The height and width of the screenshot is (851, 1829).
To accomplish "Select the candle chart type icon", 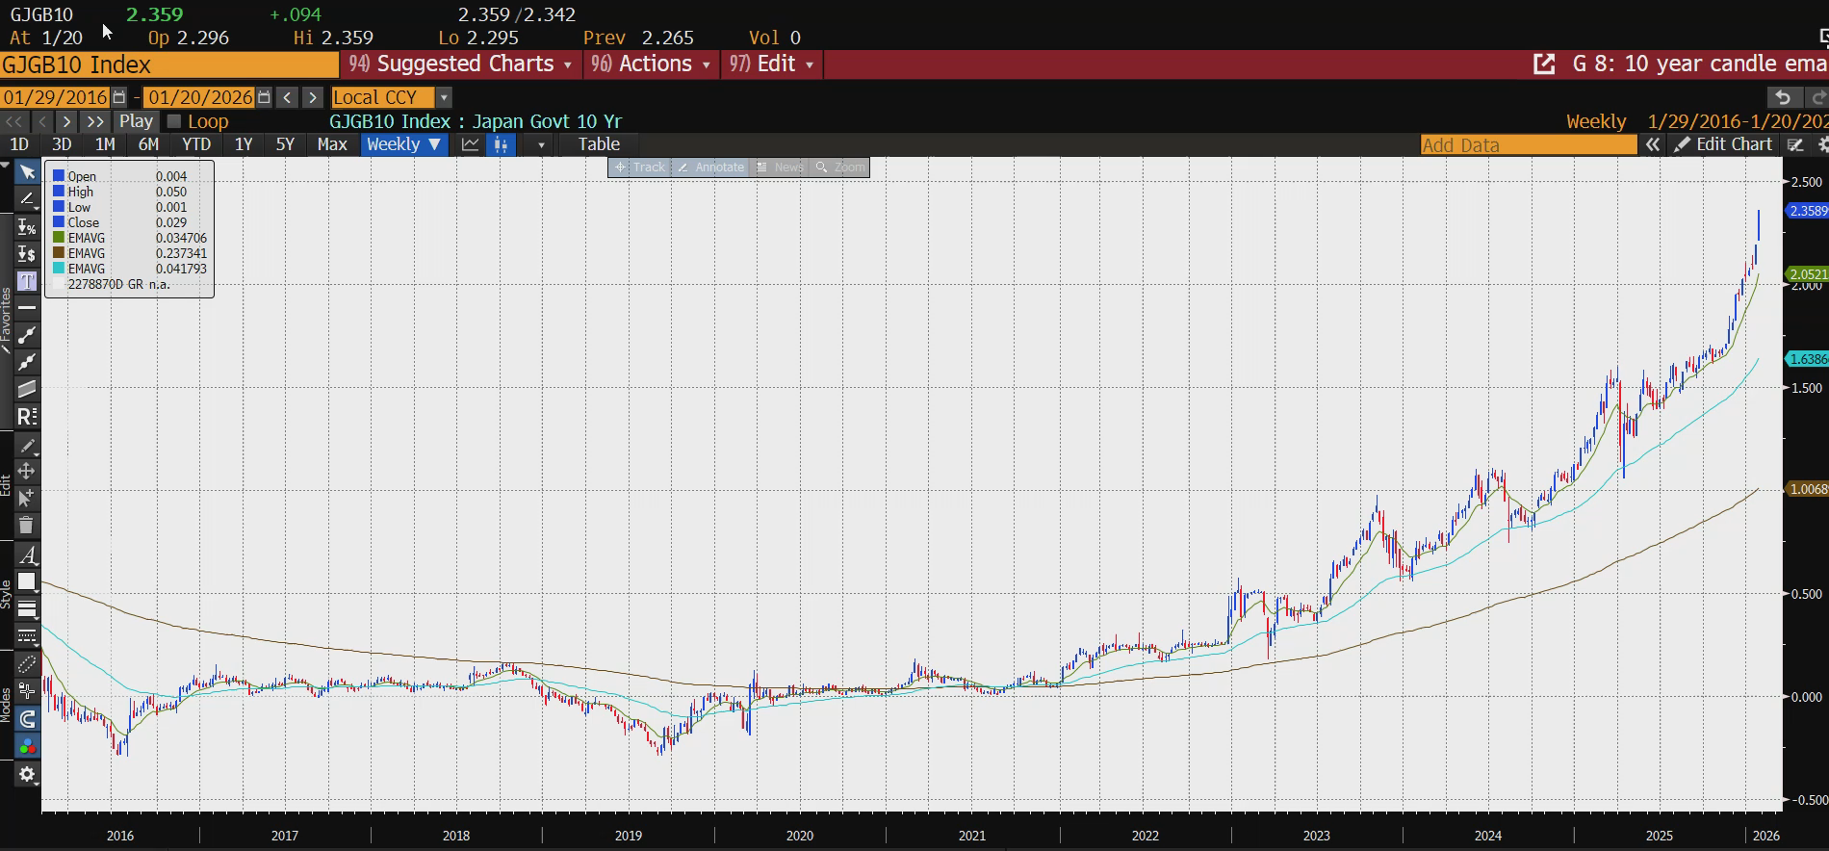I will point(501,144).
